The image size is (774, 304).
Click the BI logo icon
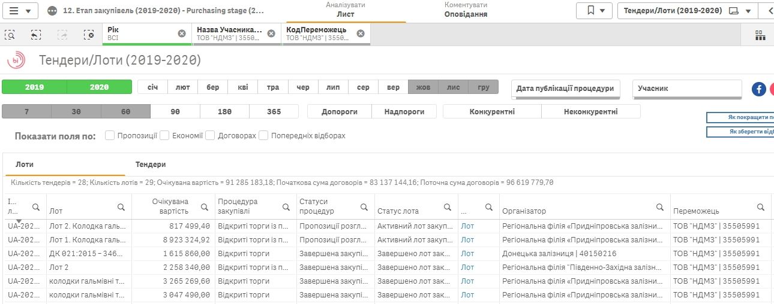pyautogui.click(x=16, y=60)
